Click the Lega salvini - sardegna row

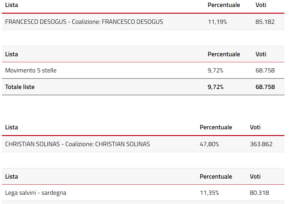143,193
